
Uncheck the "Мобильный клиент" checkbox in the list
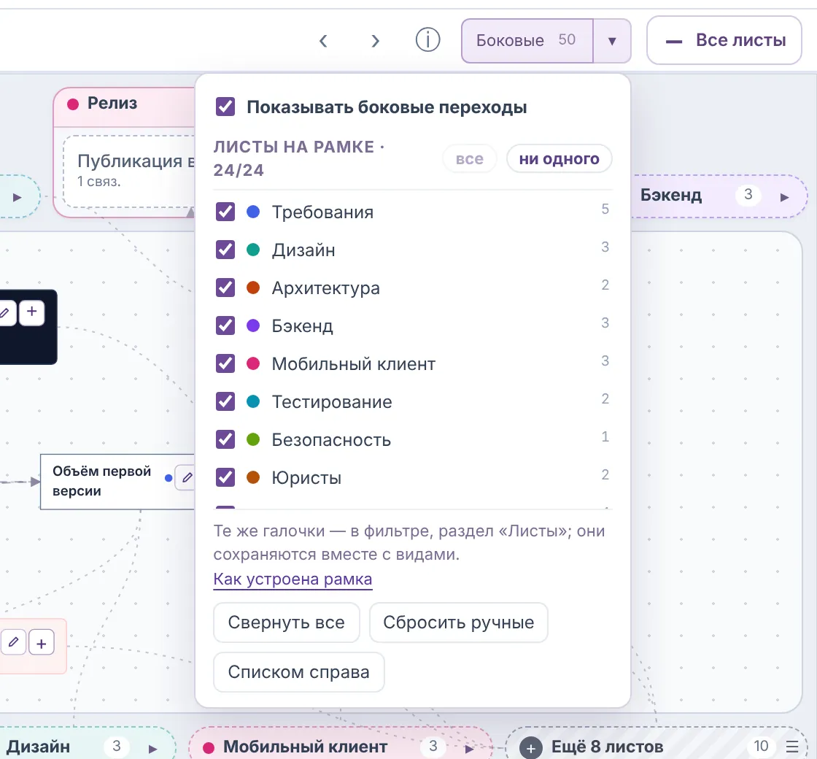[x=225, y=363]
